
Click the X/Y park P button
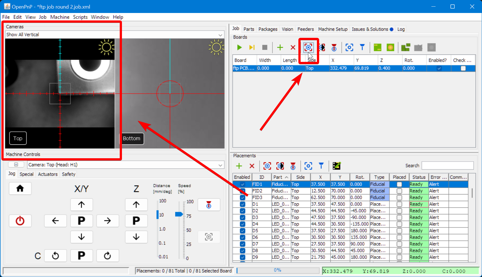(81, 221)
